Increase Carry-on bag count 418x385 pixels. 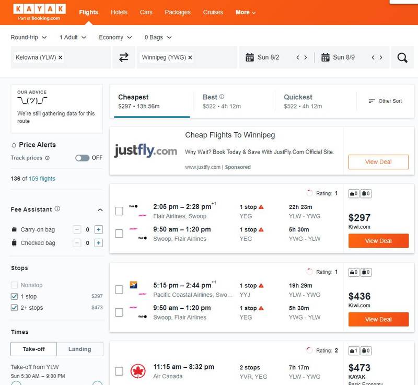tap(99, 229)
